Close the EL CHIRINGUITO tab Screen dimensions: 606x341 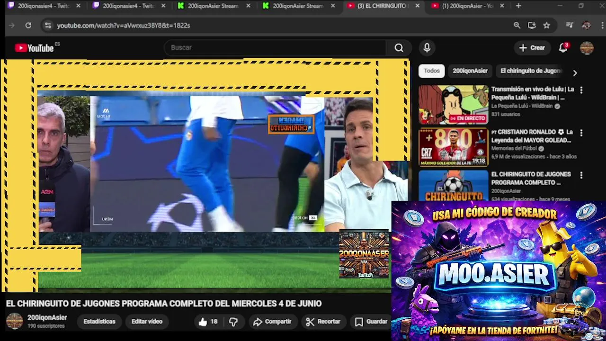[x=417, y=6]
